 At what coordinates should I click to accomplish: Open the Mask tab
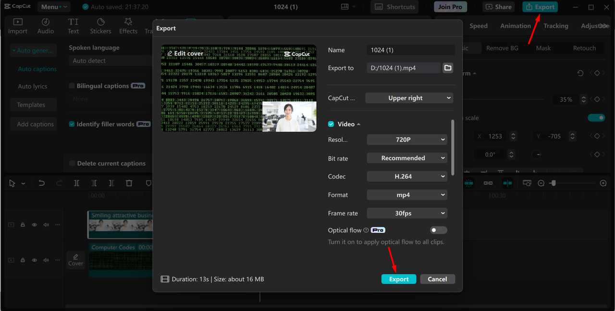tap(543, 48)
